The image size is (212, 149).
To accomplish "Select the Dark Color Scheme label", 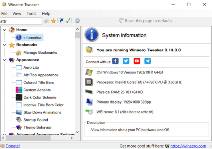I will click(x=40, y=97).
